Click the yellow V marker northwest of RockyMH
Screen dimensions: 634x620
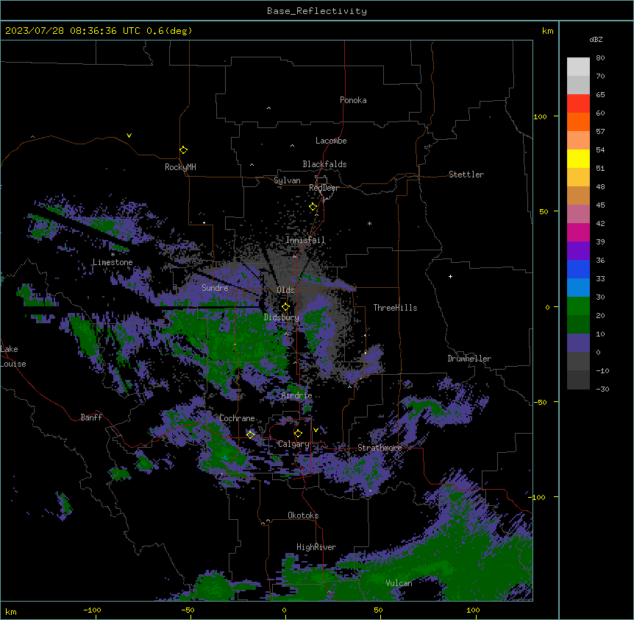tap(129, 135)
